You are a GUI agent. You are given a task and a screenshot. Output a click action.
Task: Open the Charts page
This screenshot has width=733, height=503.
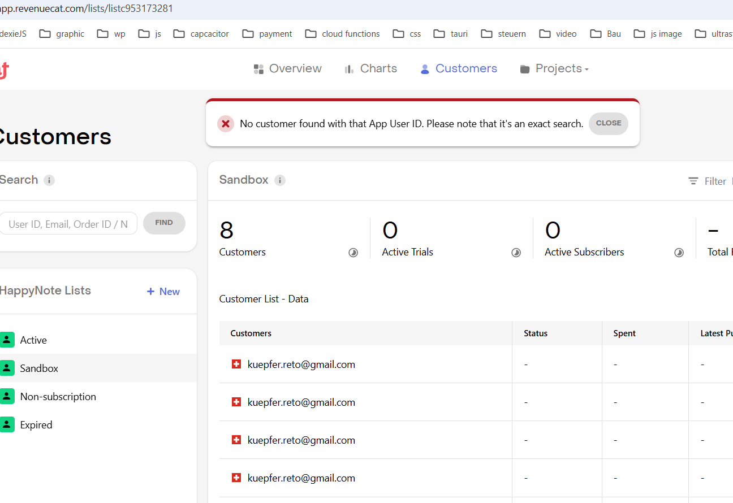pos(370,68)
